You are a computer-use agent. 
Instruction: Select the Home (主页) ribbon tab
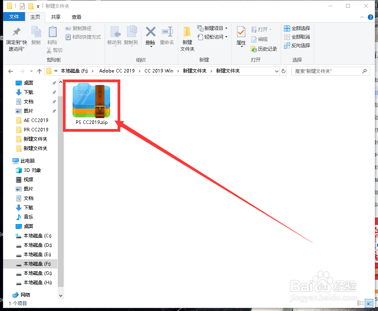click(35, 17)
